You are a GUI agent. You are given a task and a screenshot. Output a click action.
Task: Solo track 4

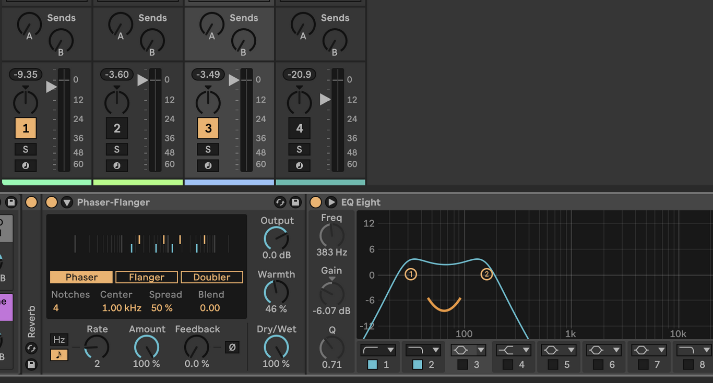[x=300, y=149]
